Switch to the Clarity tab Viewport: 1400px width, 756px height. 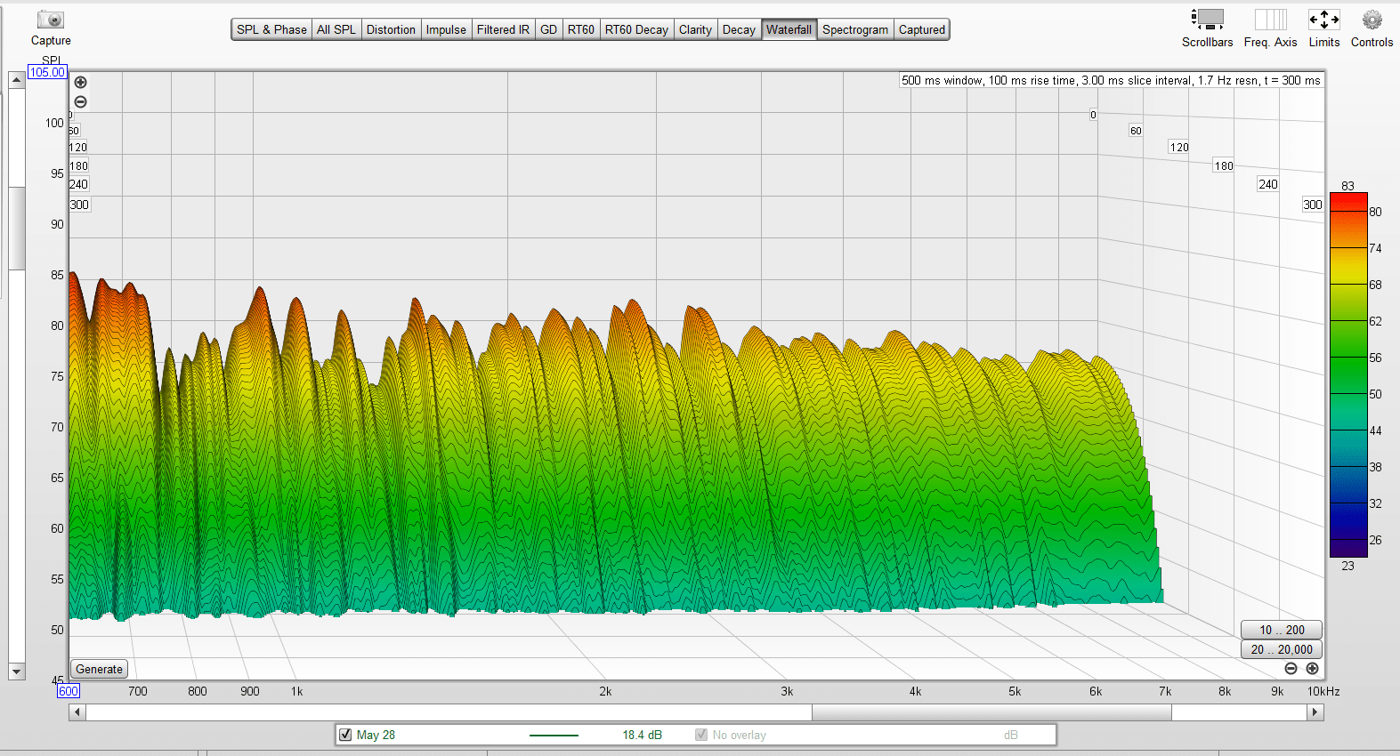(695, 29)
